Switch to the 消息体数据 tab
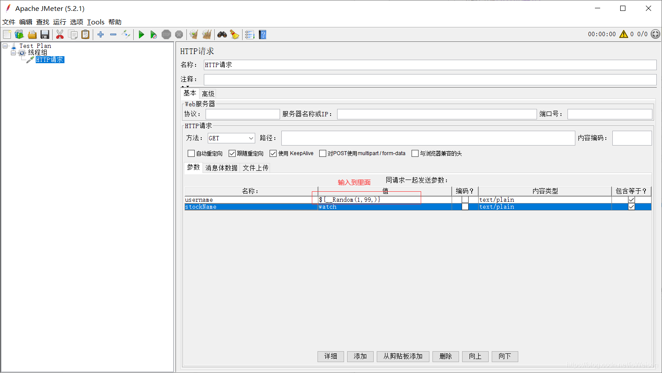The image size is (662, 373). tap(221, 168)
